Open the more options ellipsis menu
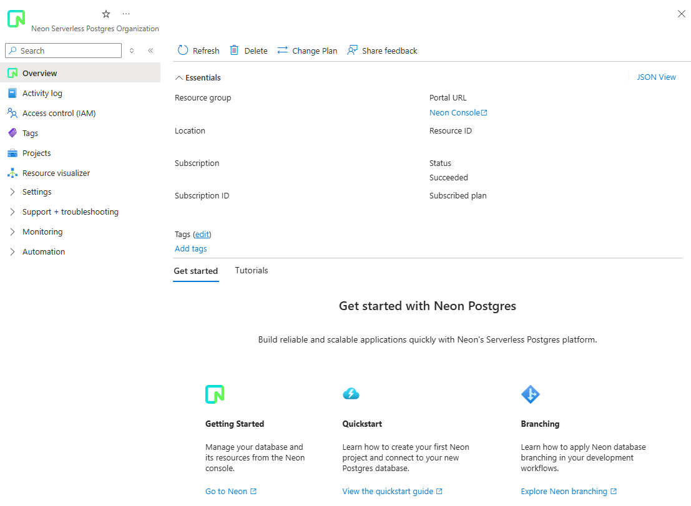The width and height of the screenshot is (691, 506). pos(126,14)
